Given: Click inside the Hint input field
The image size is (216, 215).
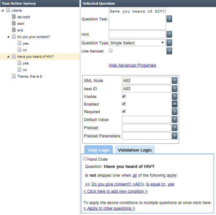Looking at the screenshot, I should coord(137,34).
